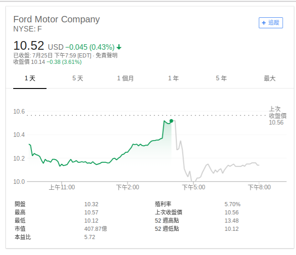
Task: Click the 10.52 price value
Action: [x=29, y=46]
